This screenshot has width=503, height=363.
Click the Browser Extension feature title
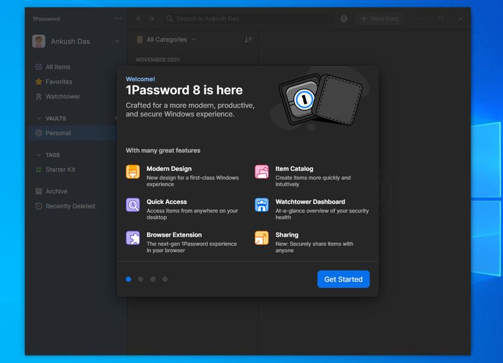pyautogui.click(x=174, y=235)
